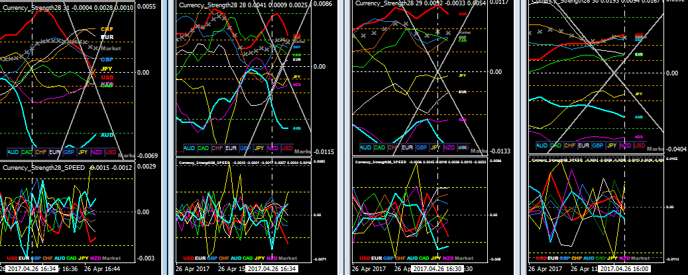Toggle NZD button in Currency_Strength28 31 chart
The image size is (688, 275).
pos(97,153)
